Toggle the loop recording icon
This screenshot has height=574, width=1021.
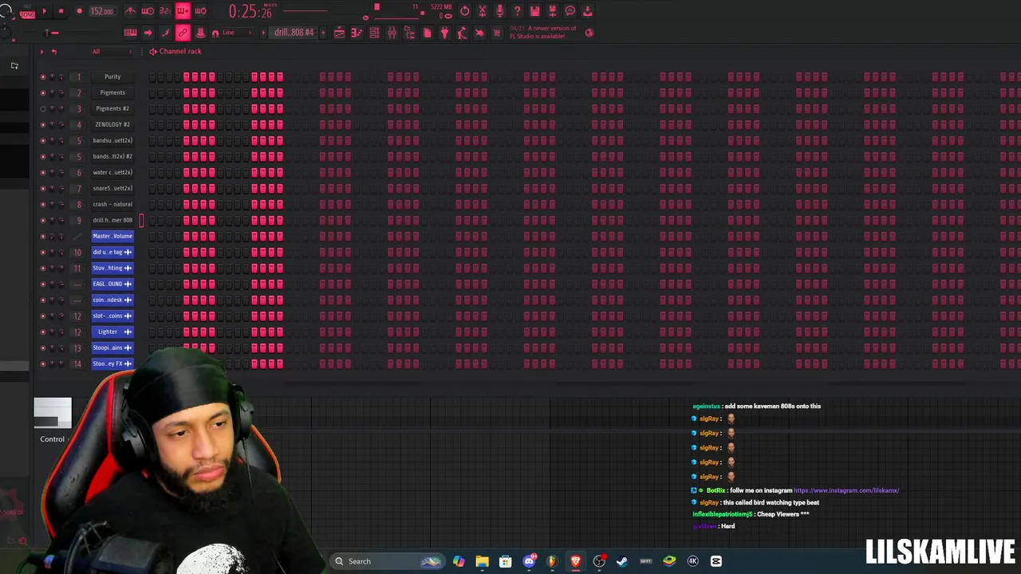(x=200, y=11)
